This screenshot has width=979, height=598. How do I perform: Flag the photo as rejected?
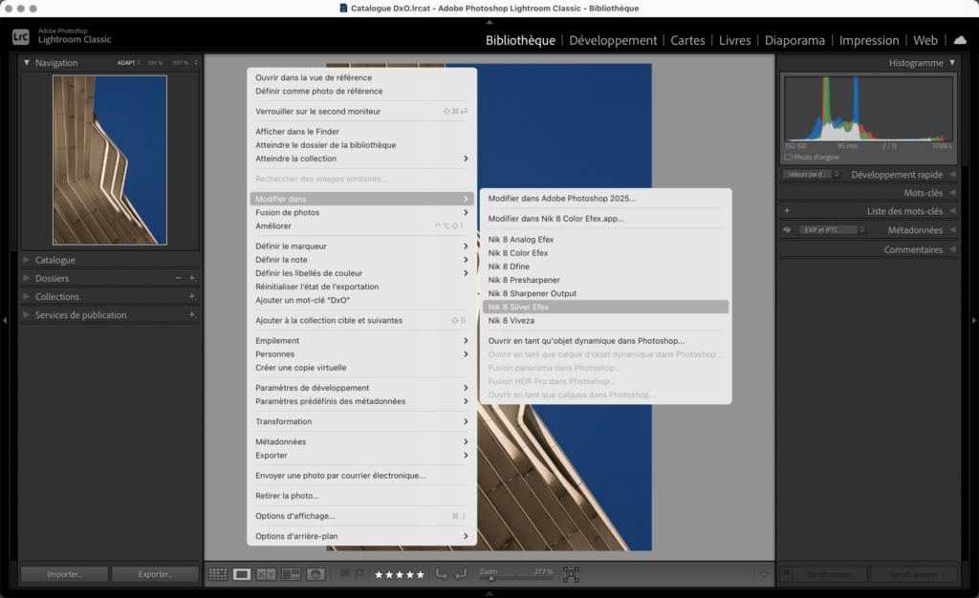(359, 574)
